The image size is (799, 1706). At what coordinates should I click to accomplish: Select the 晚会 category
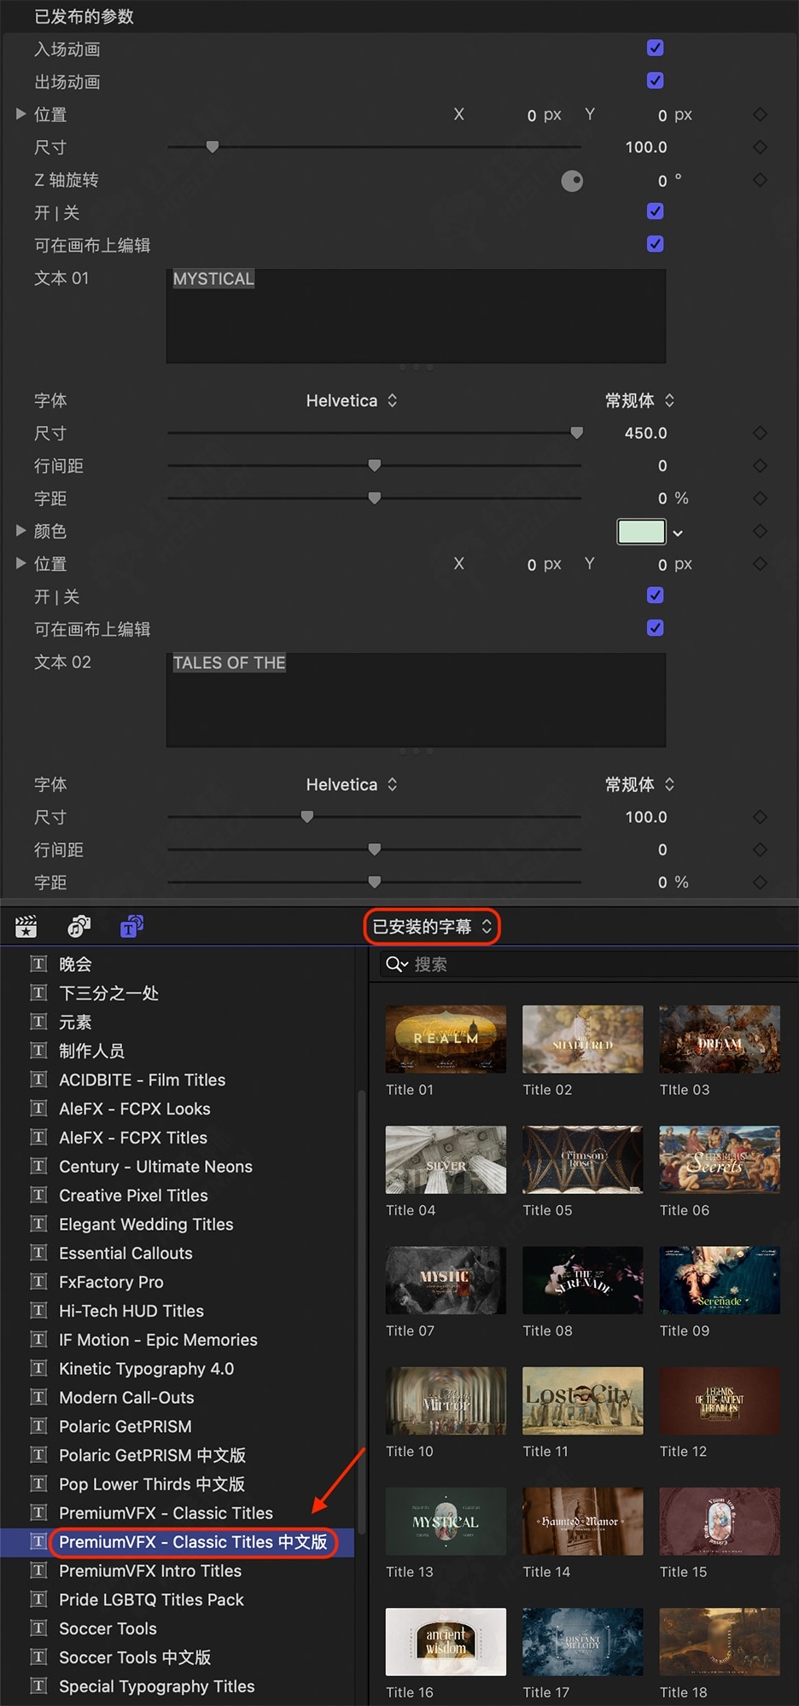click(x=75, y=964)
